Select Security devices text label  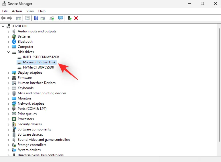click(x=30, y=124)
